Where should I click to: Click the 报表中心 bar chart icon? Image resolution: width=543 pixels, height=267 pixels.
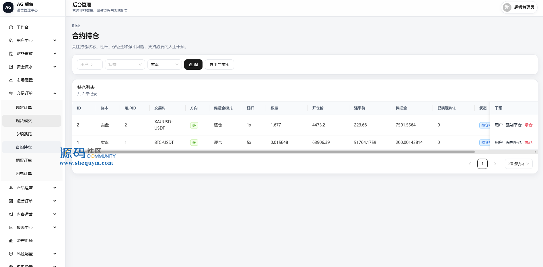(11, 227)
